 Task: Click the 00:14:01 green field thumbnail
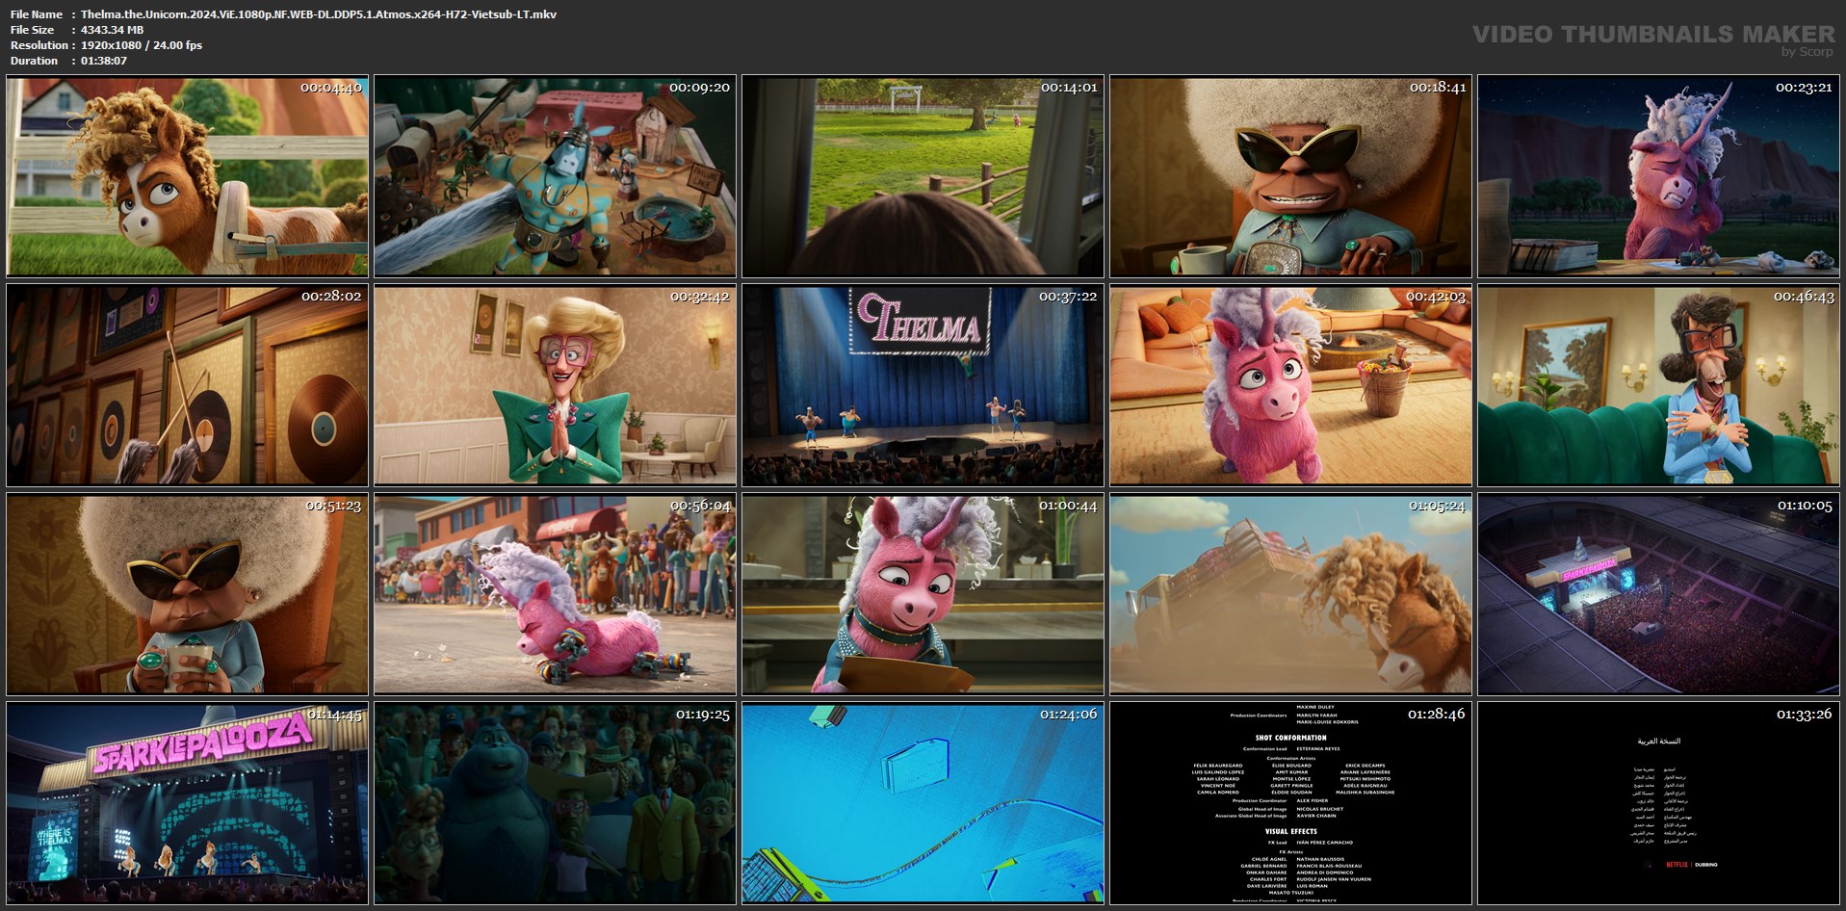923,176
